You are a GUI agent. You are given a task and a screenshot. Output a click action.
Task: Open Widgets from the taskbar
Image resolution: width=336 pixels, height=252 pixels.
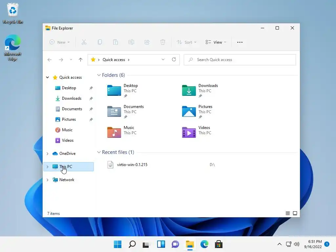(x=161, y=244)
